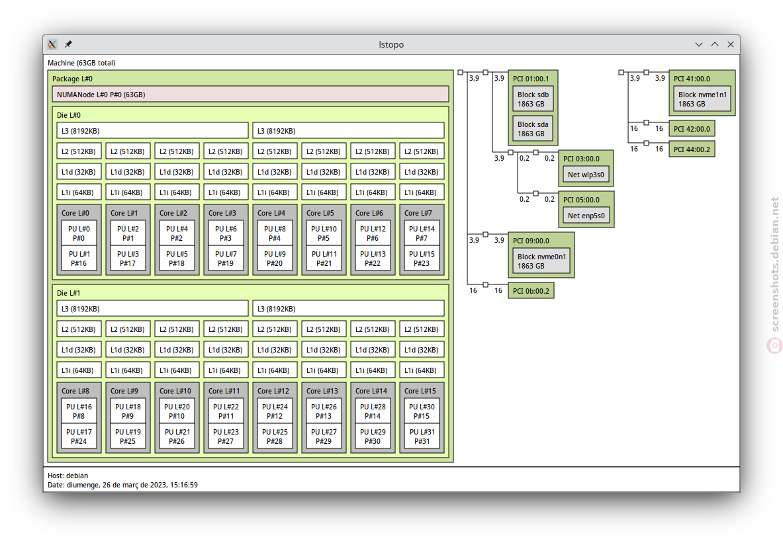Select PU L#31 P#31 box

pyautogui.click(x=422, y=437)
